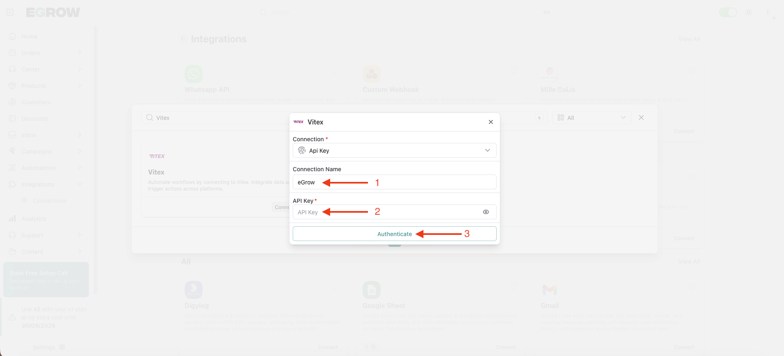Click the Book Free Setup Call banner

(x=46, y=280)
